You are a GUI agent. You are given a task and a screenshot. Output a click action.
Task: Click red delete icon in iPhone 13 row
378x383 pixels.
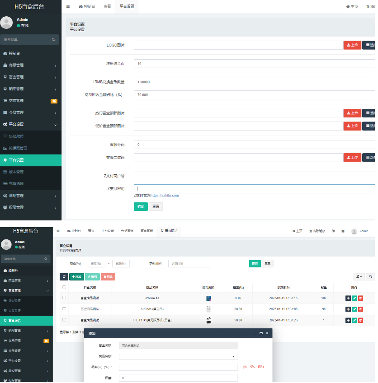[x=361, y=298]
